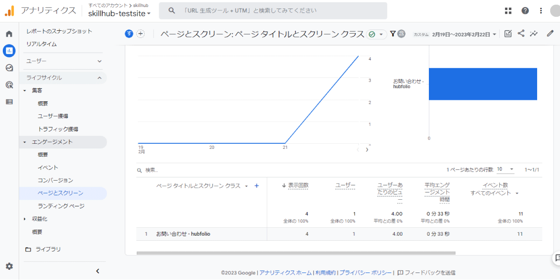Open エンゲージメント 概要 report

43,154
